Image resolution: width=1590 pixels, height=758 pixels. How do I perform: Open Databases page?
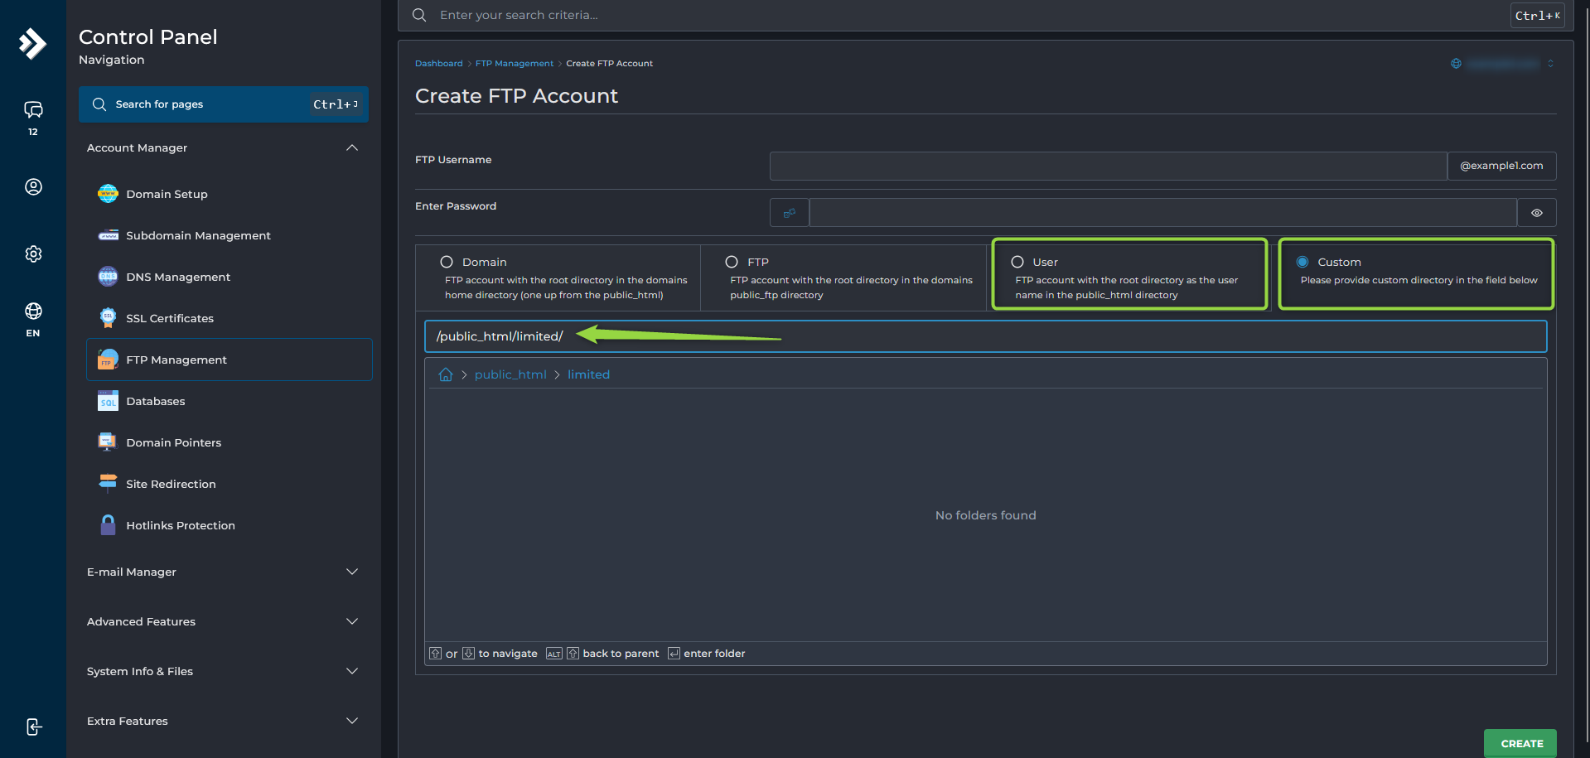click(x=230, y=401)
